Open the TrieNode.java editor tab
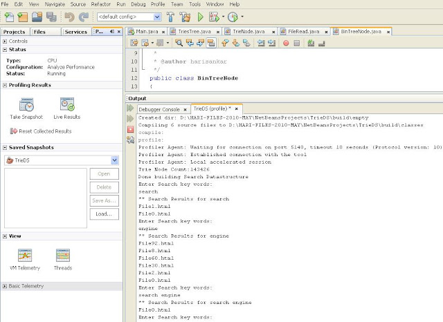443x322 pixels. [248, 32]
